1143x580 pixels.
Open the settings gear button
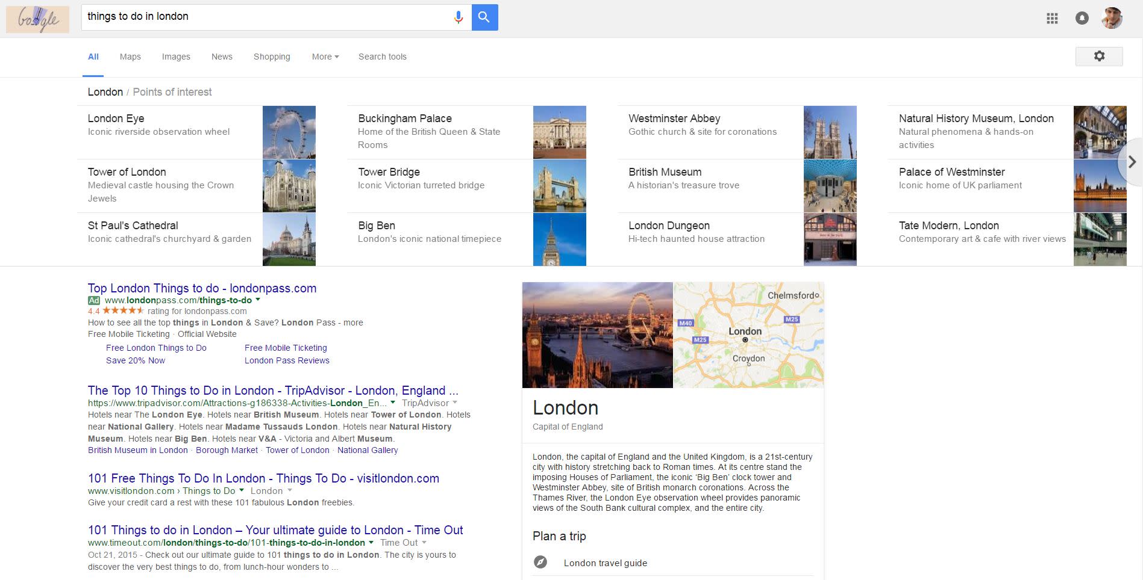(1099, 57)
